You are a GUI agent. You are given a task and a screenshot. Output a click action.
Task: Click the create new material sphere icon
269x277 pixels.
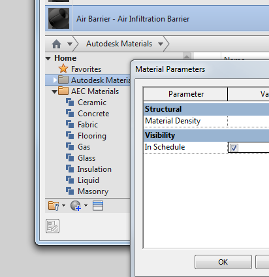tap(76, 206)
